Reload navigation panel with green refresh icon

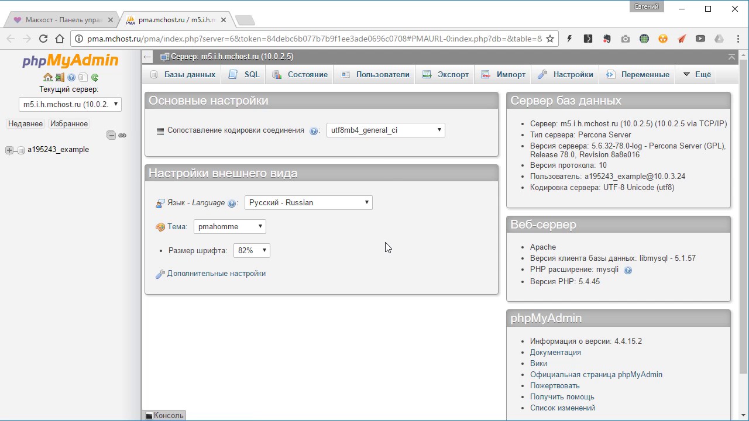(x=95, y=77)
